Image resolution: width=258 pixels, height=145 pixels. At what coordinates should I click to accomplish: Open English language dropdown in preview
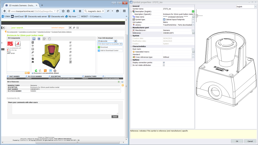pyautogui.click(x=255, y=7)
